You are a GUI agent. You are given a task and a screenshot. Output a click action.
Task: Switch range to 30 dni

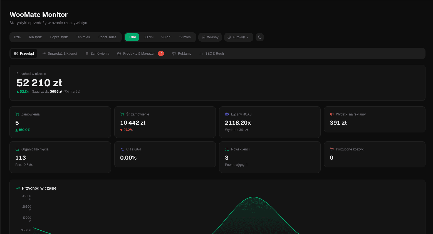[x=149, y=37]
